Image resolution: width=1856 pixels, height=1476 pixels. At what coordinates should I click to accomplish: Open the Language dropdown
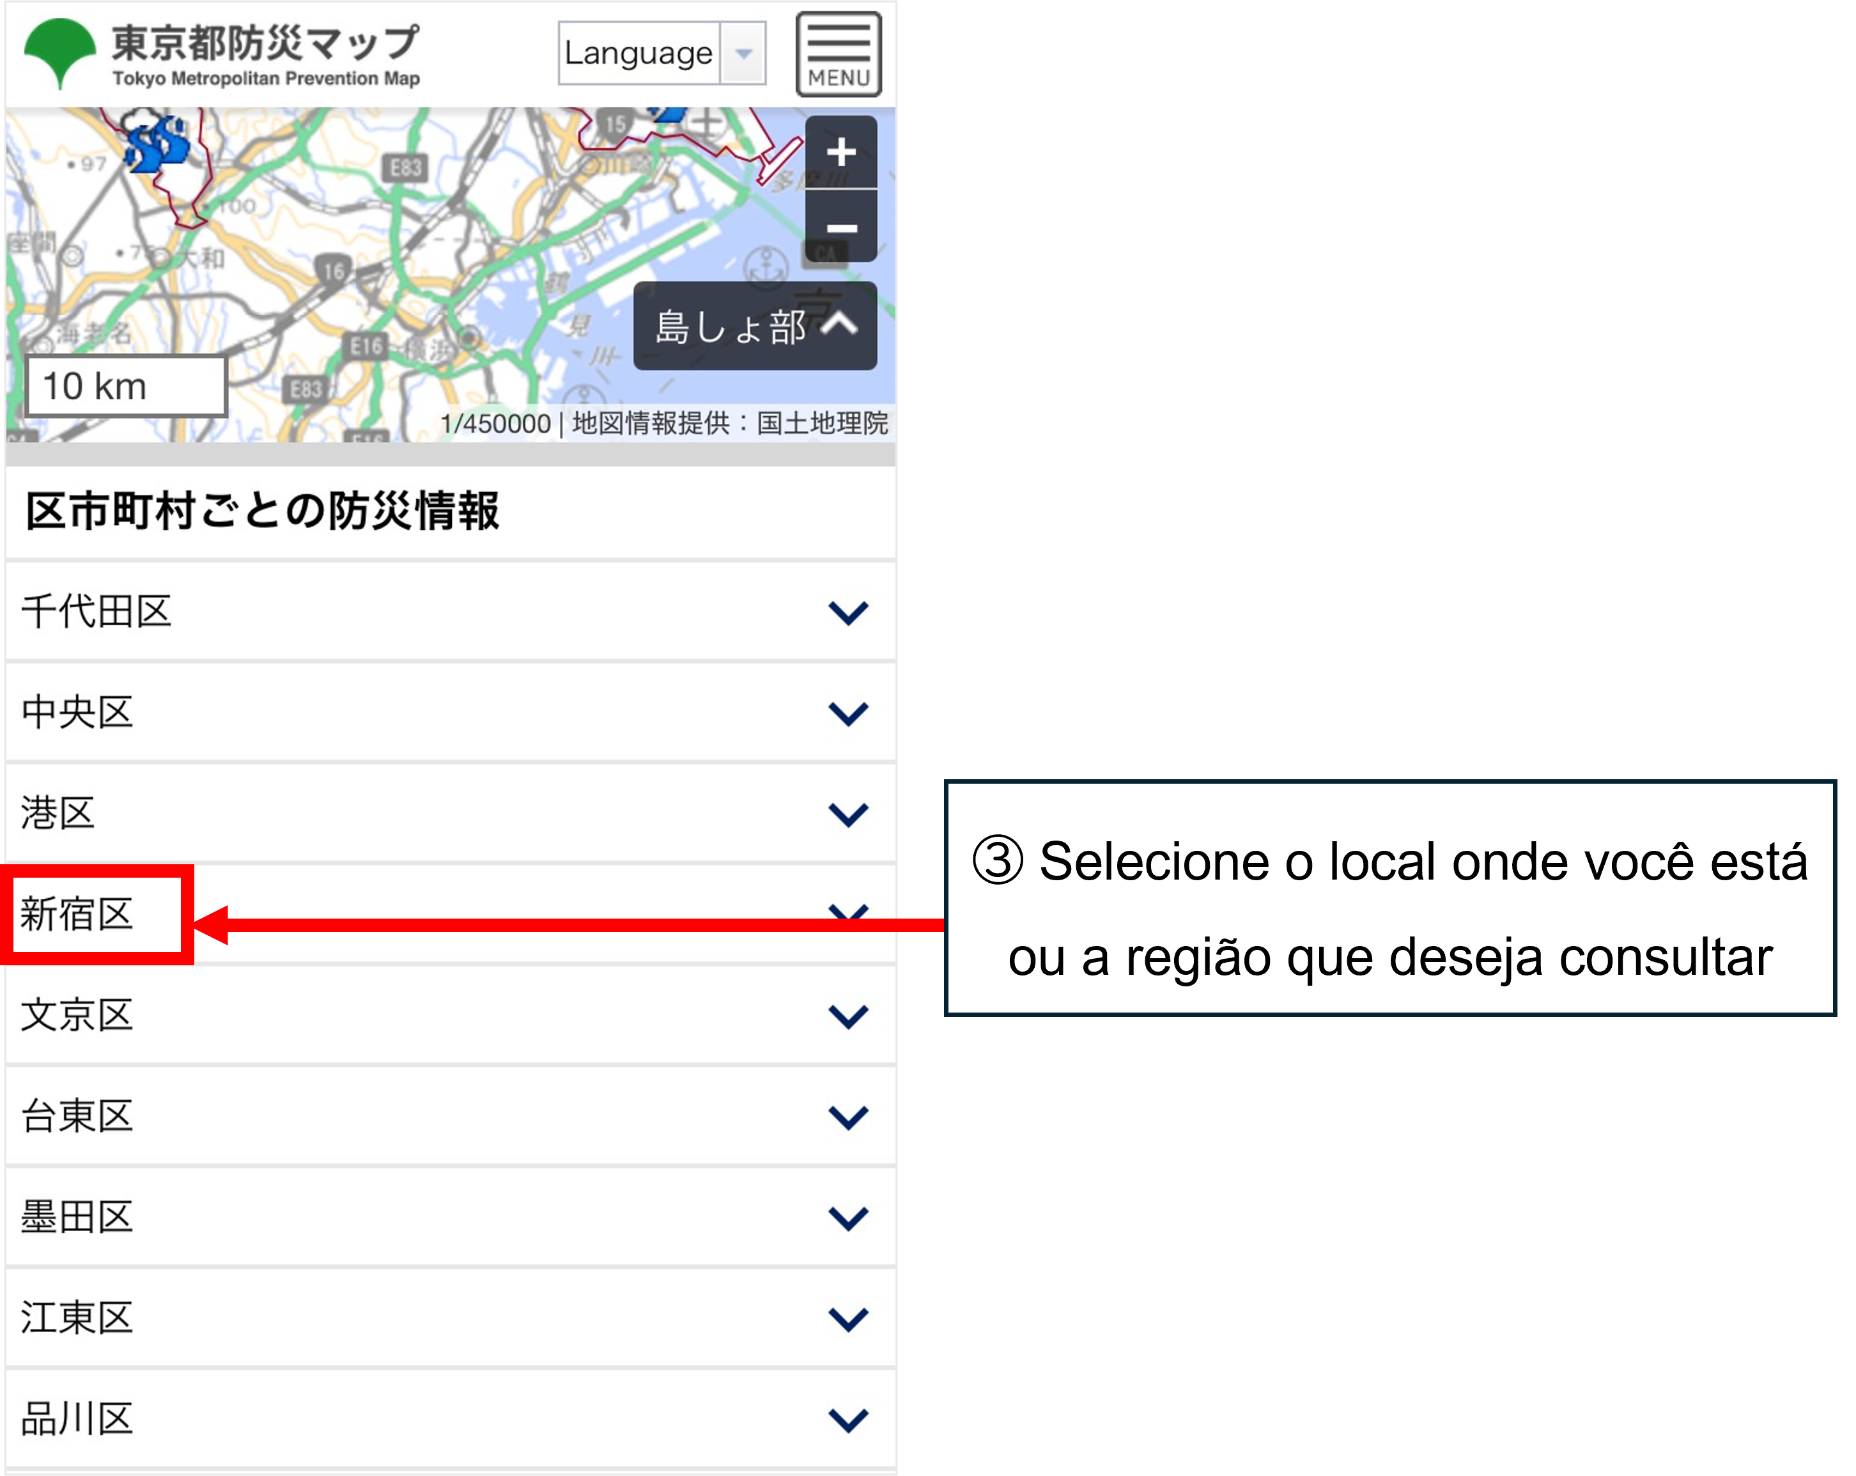661,54
